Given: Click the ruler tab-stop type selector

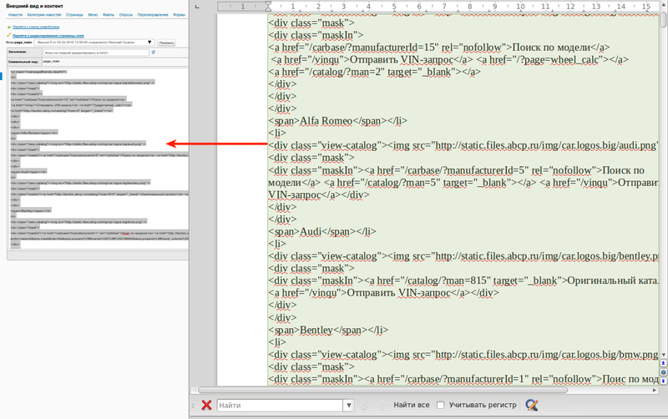Looking at the screenshot, I should pyautogui.click(x=197, y=7).
